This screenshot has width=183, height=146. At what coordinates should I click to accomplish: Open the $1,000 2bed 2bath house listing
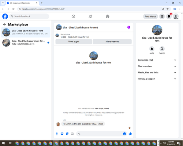(75, 37)
